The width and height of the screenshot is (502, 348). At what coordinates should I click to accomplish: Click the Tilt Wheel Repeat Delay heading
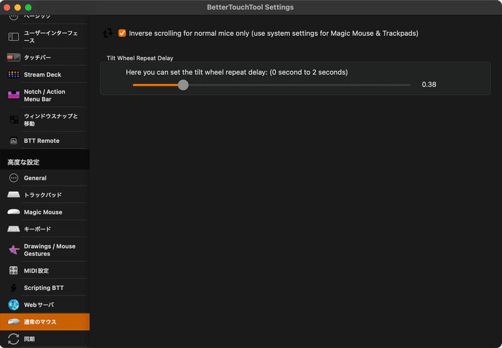pos(140,58)
